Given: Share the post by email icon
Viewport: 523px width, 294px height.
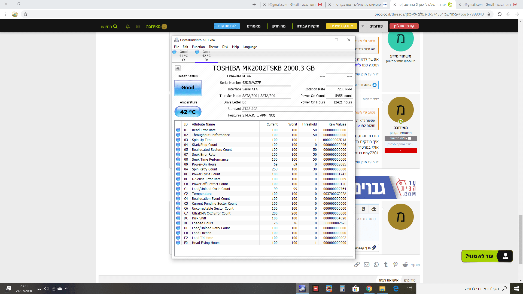Looking at the screenshot, I should pos(367,264).
